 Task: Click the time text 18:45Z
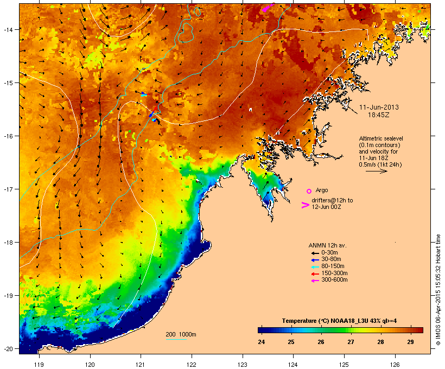pos(379,115)
